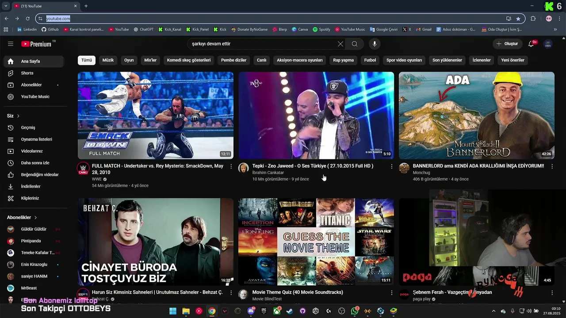Bookmark this page with the star
The height and width of the screenshot is (318, 566).
(518, 19)
